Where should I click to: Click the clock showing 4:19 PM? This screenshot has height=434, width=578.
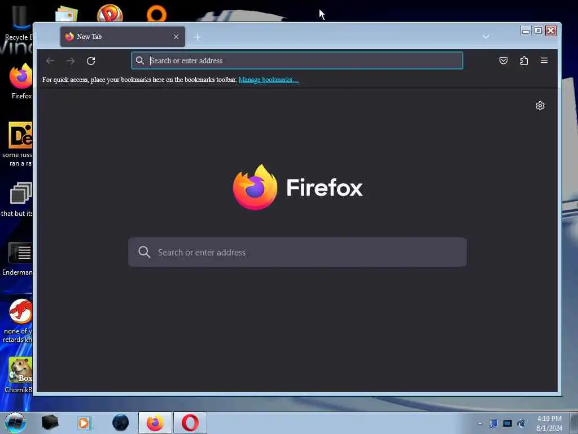(549, 423)
